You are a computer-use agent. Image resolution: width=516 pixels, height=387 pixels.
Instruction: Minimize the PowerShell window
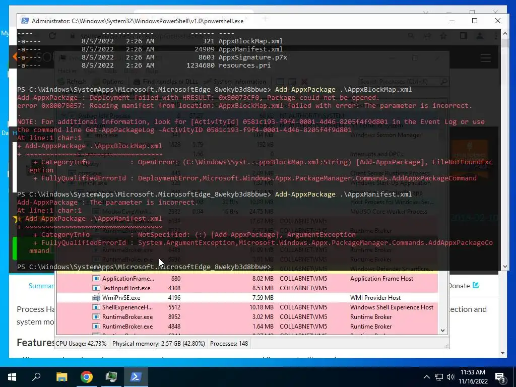[452, 21]
